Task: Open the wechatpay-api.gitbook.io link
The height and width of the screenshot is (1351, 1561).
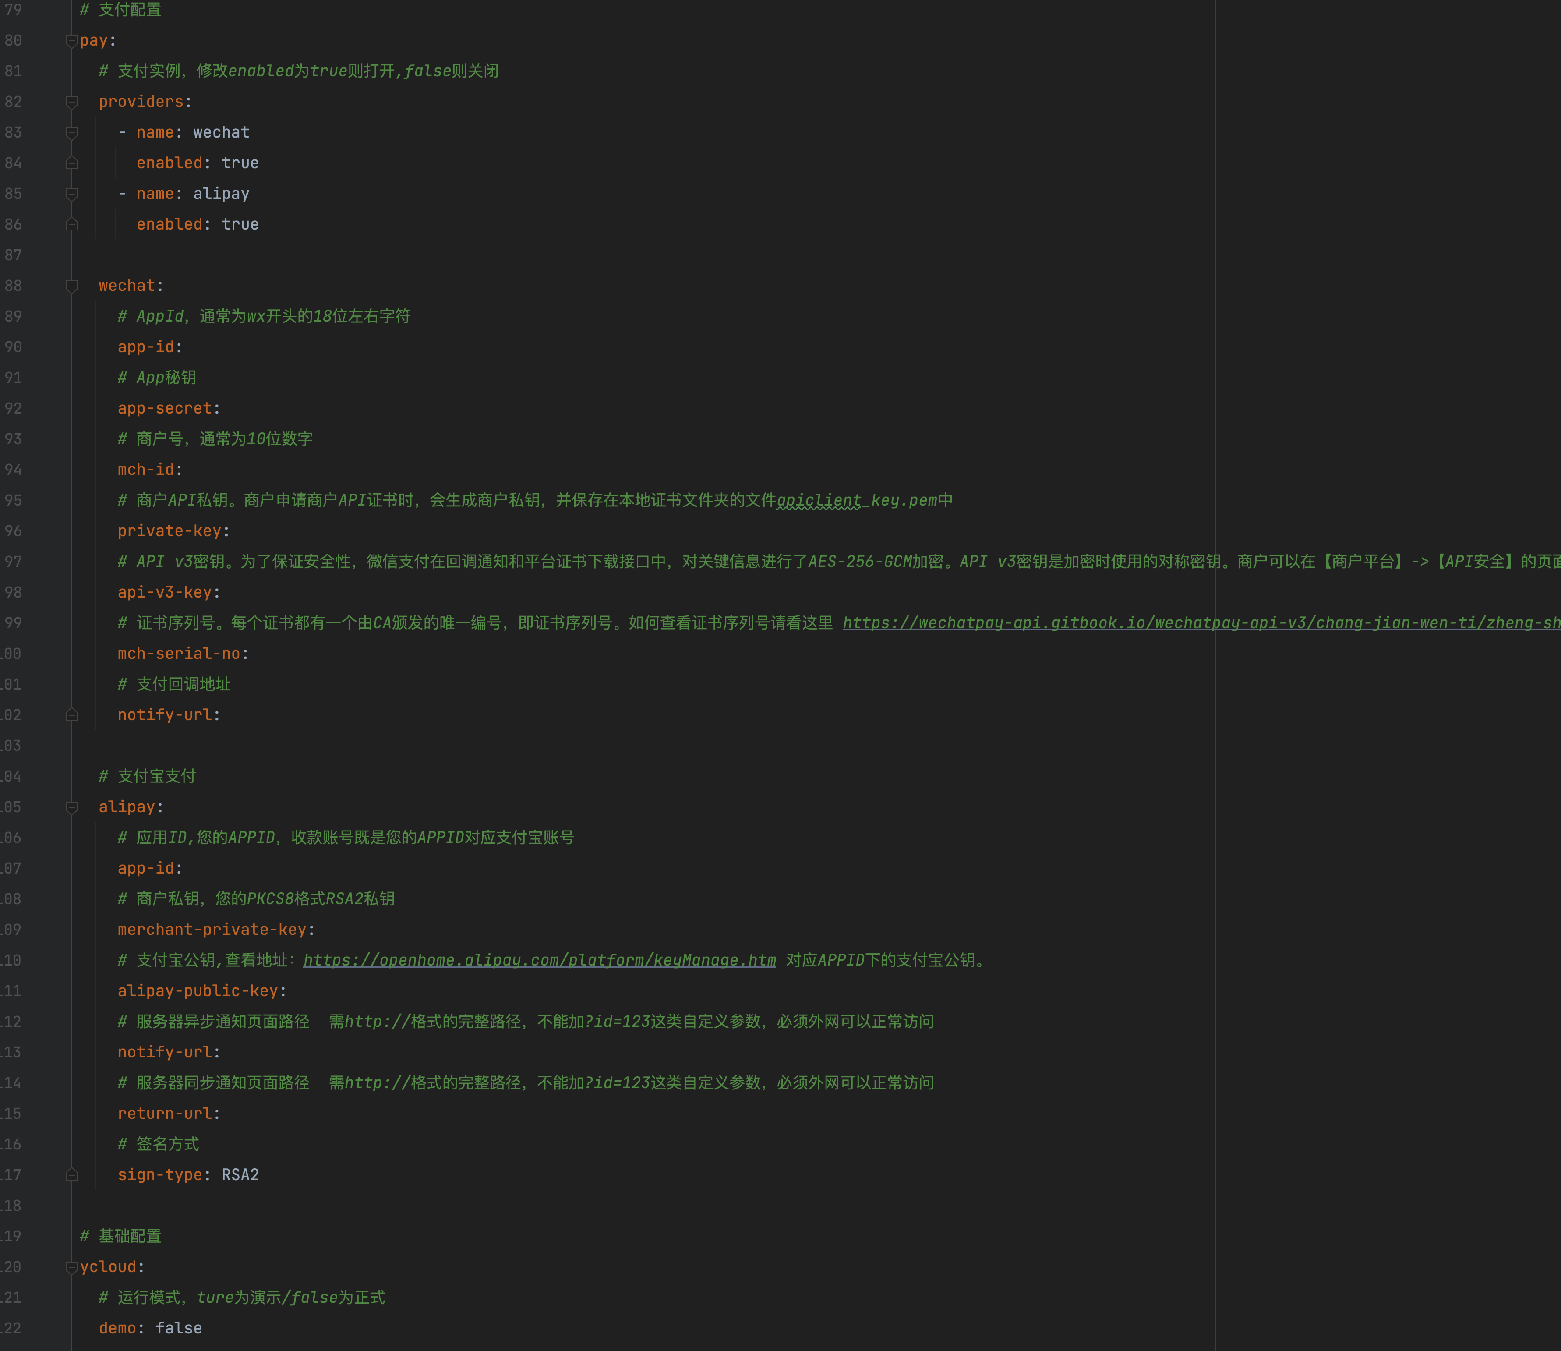Action: [1201, 623]
